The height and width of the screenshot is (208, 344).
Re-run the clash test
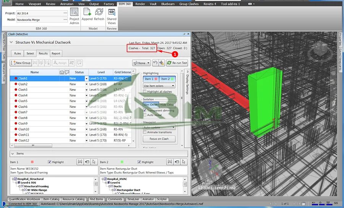coord(177,63)
